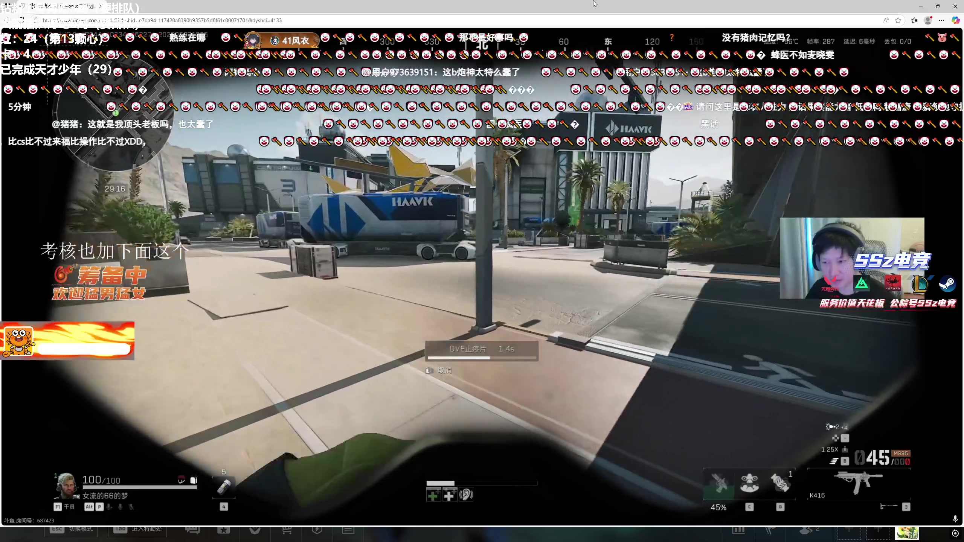
Task: Click the F1 干员 operator hint
Action: click(64, 507)
